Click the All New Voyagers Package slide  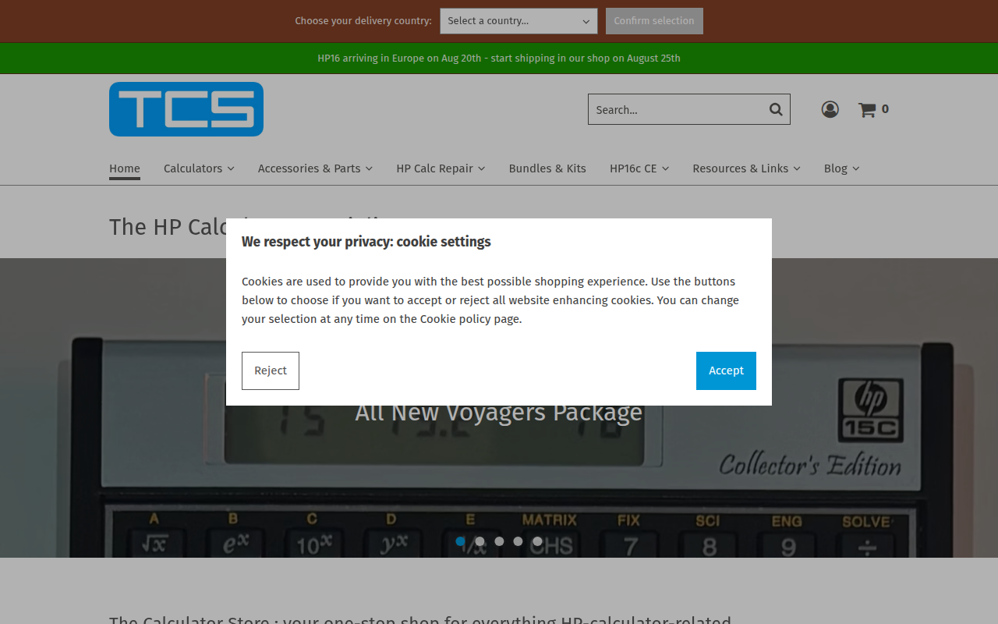tap(499, 412)
